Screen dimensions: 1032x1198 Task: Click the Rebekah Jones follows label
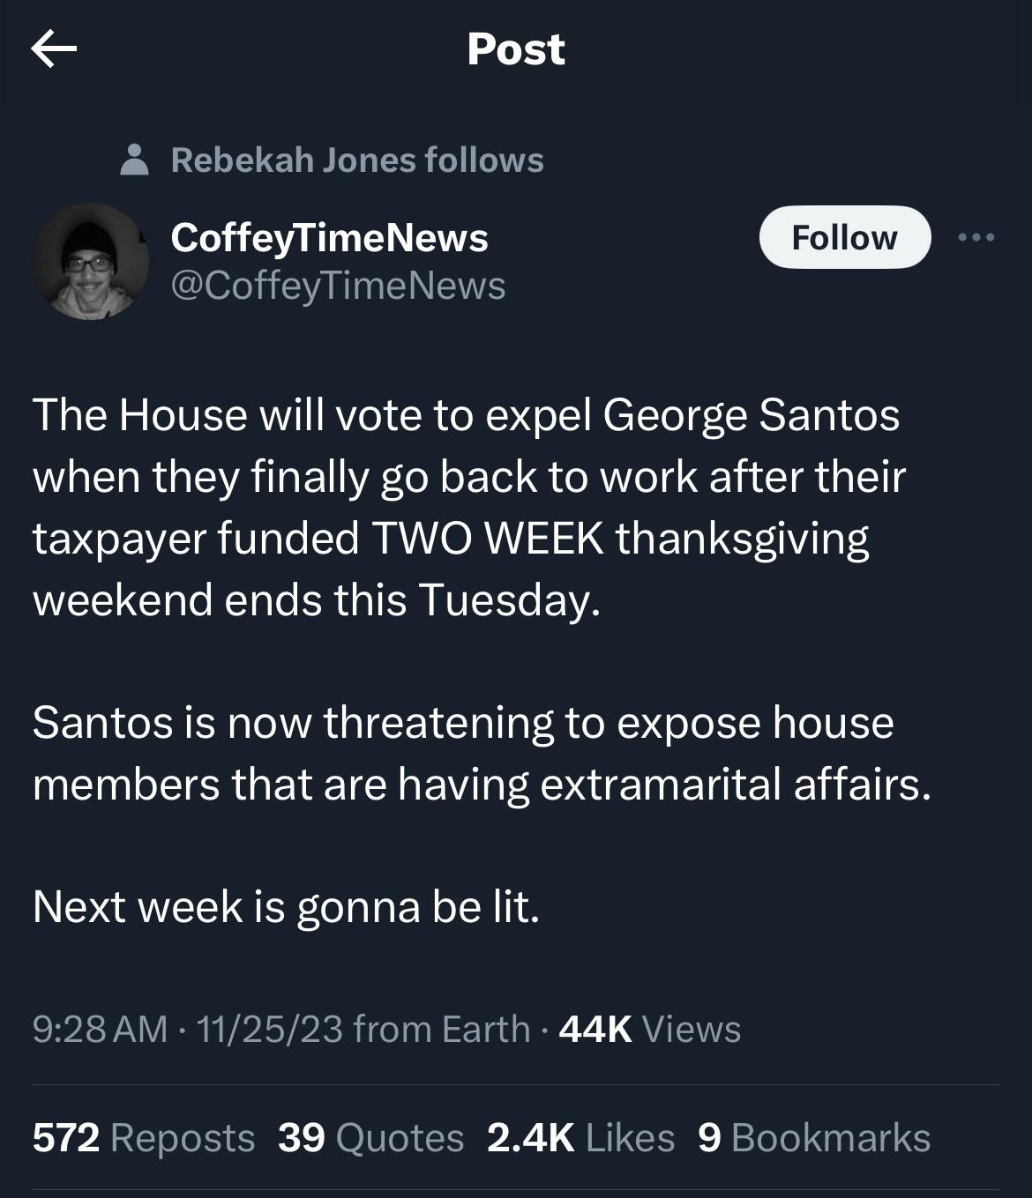click(x=357, y=160)
